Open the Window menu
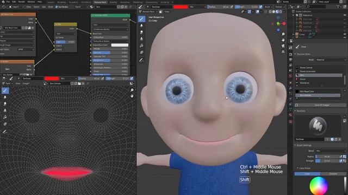This screenshot has height=195, width=348. pos(31,2)
